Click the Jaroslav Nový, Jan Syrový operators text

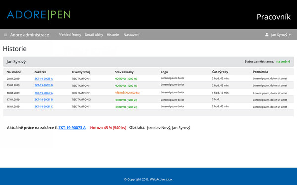168,128
